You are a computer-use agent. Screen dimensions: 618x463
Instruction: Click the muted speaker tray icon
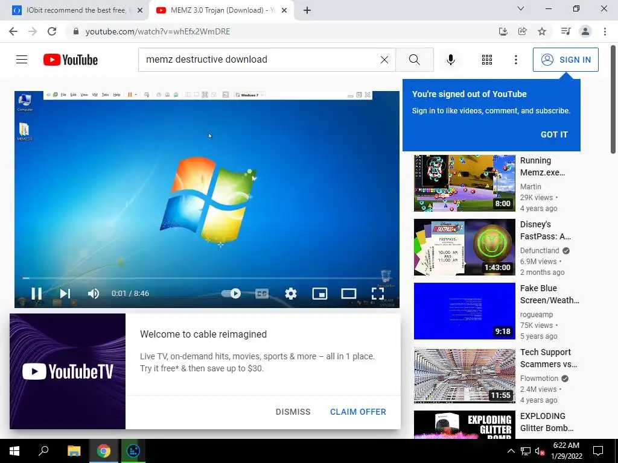[540, 451]
